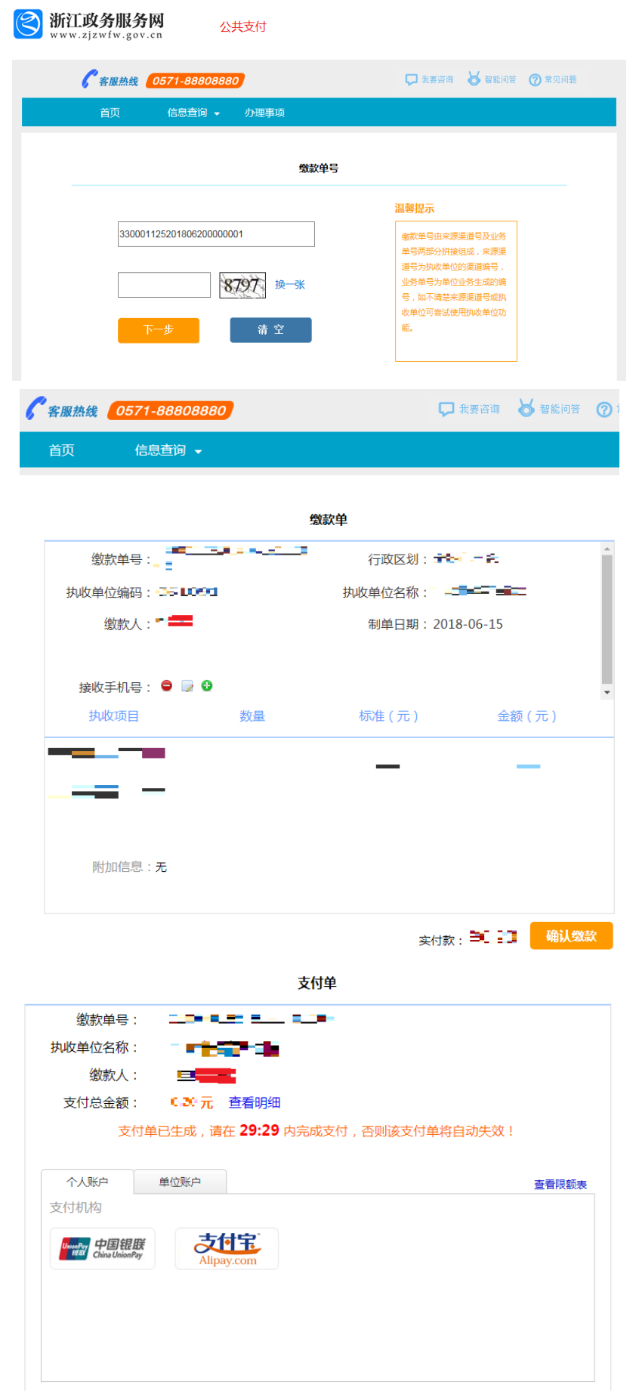
Task: Click the lower header's 智能问答 robot icon
Action: (x=526, y=408)
